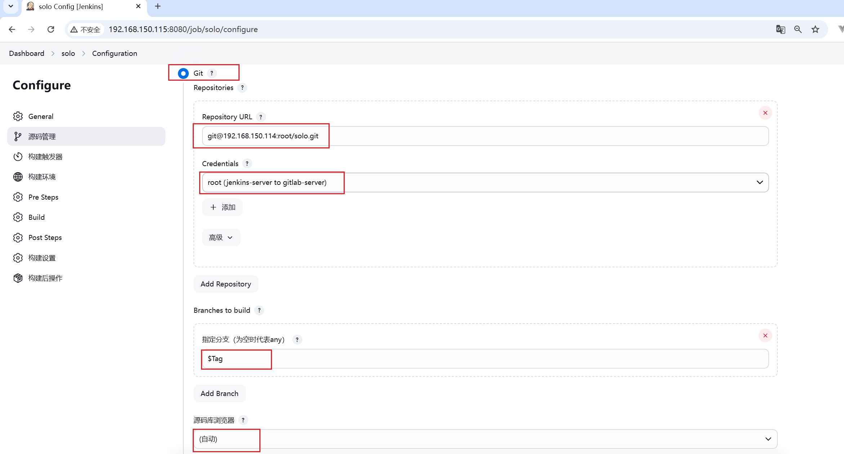Click the 添加 credentials button
The height and width of the screenshot is (454, 844).
(x=222, y=208)
